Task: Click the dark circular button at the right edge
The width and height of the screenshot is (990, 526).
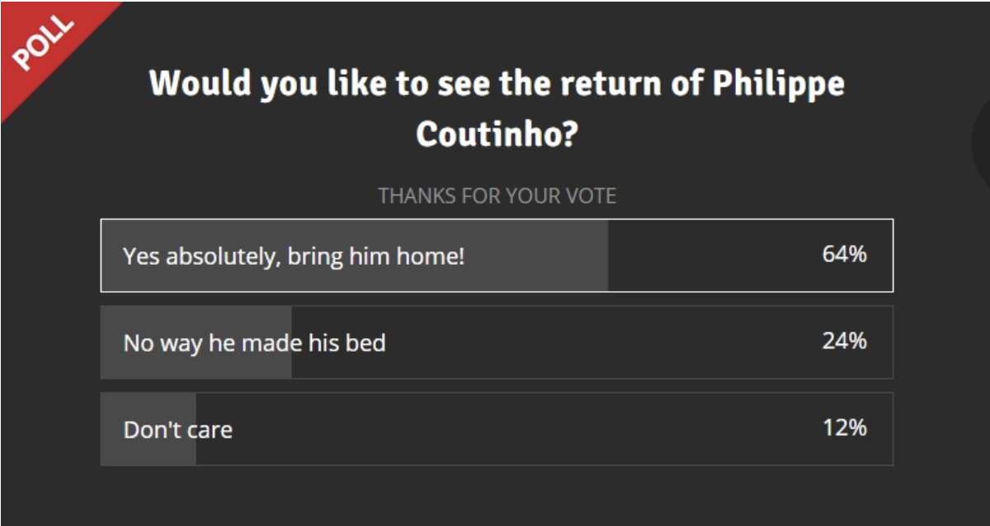Action: (982, 146)
